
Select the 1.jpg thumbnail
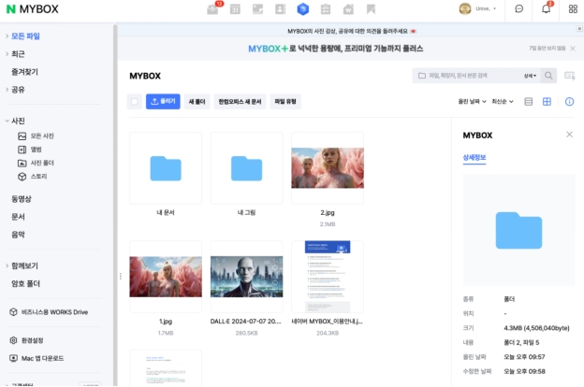166,277
